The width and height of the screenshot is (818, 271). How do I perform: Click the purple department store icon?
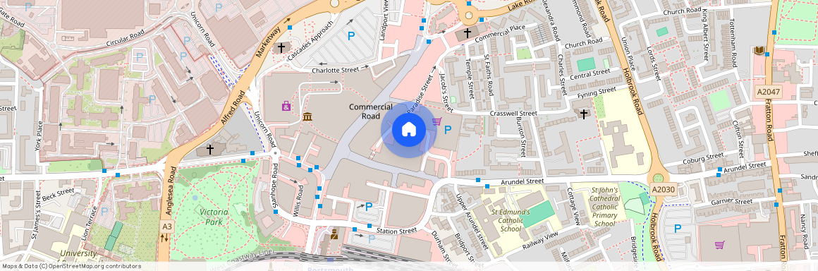coord(286,106)
